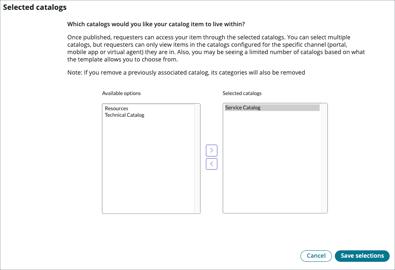Click the Available options scrollbar

pyautogui.click(x=198, y=158)
